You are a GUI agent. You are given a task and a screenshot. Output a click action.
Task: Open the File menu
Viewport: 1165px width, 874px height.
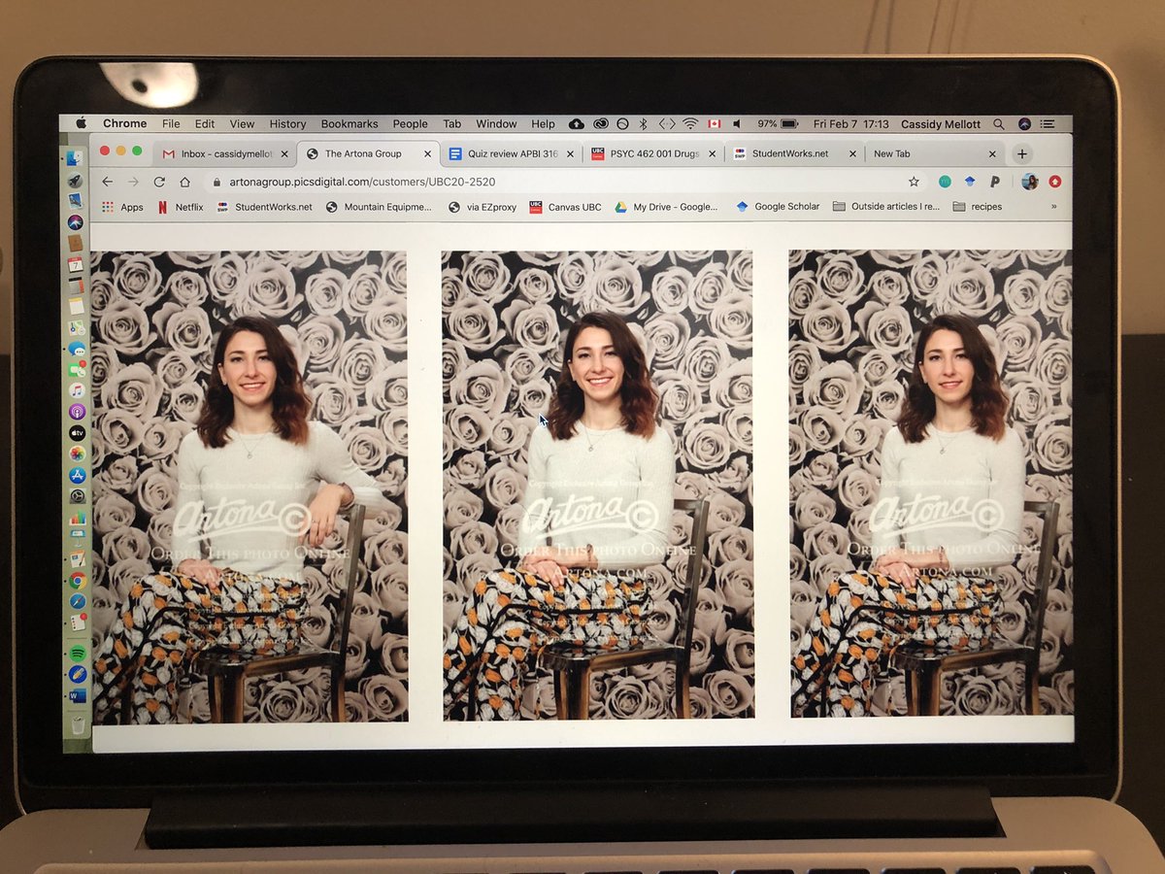coord(171,123)
